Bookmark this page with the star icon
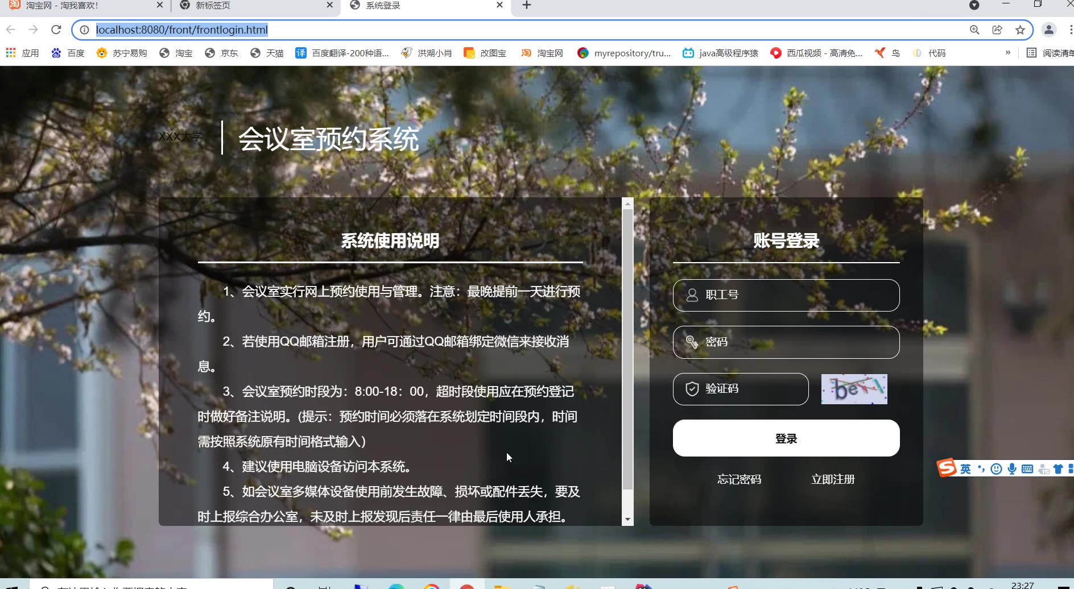Viewport: 1074px width, 589px height. tap(1020, 30)
